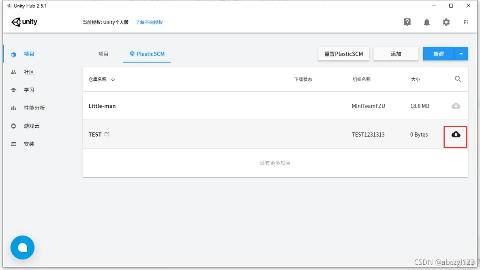Select the Little-man repository name

pos(102,106)
